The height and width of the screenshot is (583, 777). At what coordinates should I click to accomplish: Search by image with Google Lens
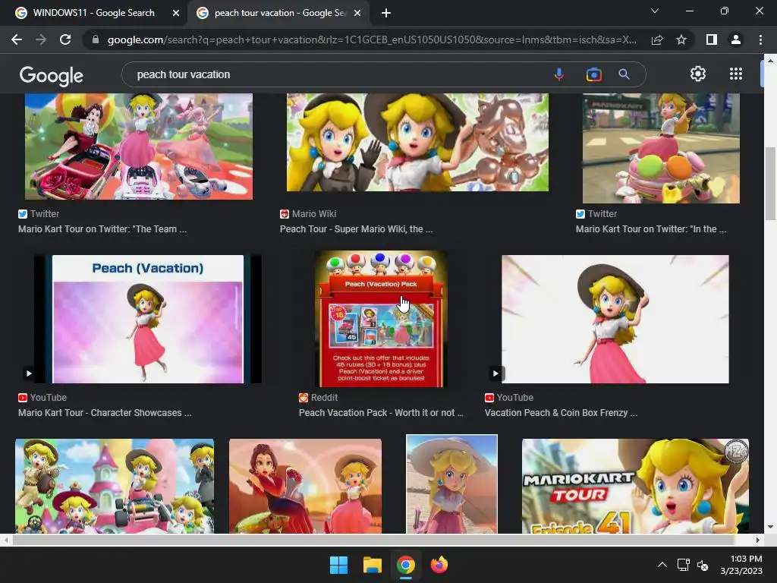pyautogui.click(x=593, y=74)
